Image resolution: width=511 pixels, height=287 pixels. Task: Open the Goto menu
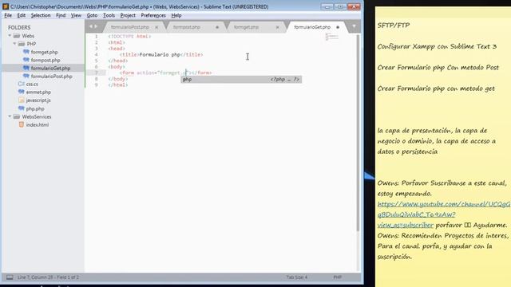[x=92, y=15]
